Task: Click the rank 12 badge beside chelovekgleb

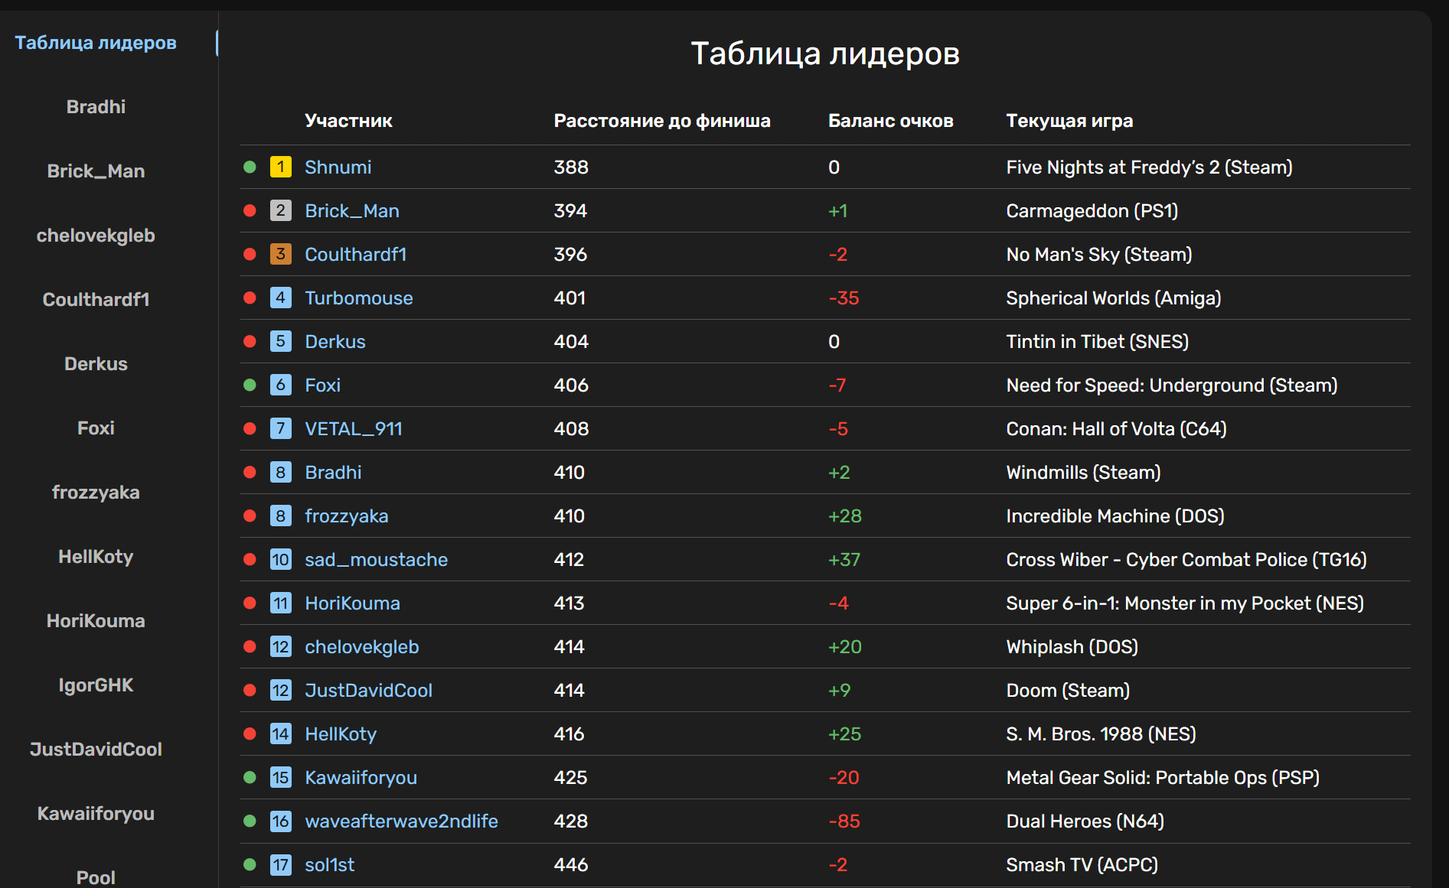Action: (x=281, y=646)
